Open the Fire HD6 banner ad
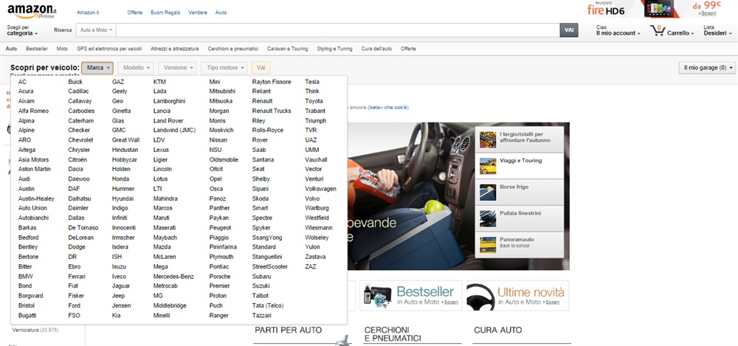 tap(654, 9)
